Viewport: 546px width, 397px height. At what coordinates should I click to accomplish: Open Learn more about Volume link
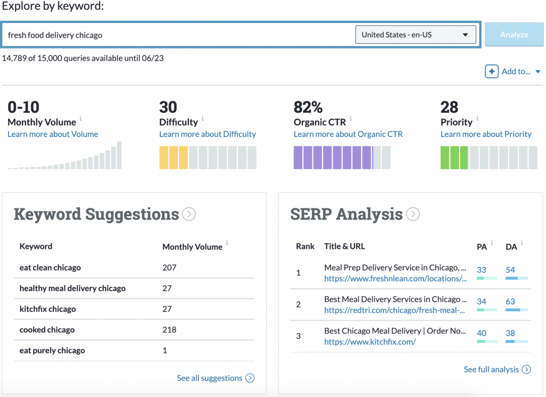coord(53,134)
